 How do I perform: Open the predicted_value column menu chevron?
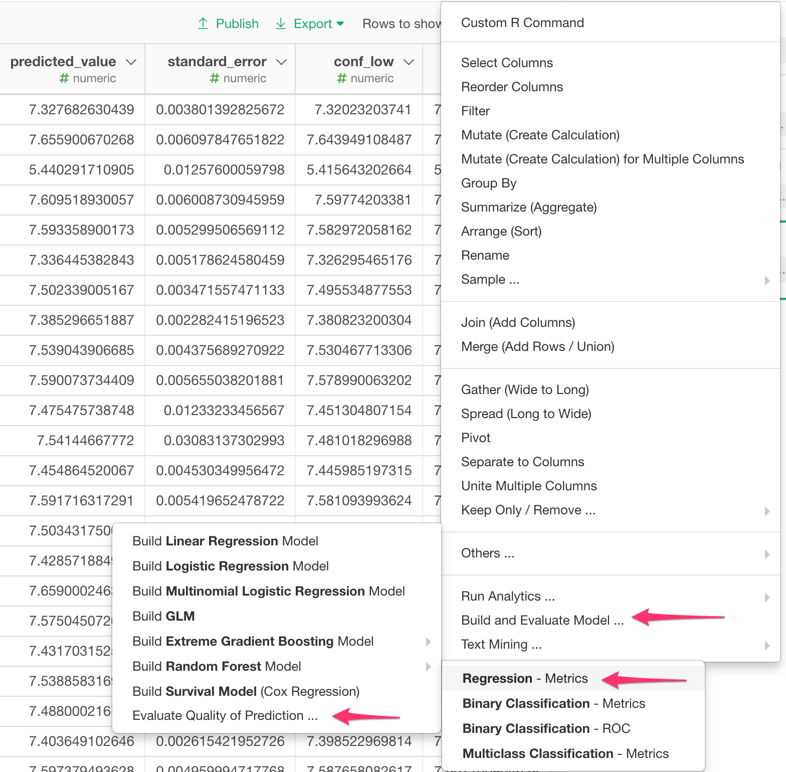131,62
